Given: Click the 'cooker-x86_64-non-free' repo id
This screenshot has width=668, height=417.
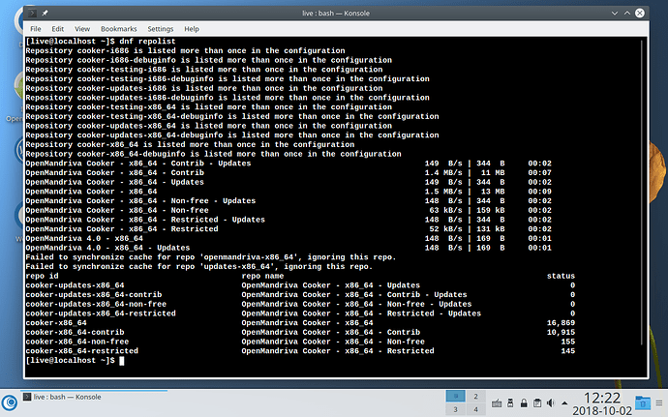Looking at the screenshot, I should (x=77, y=342).
